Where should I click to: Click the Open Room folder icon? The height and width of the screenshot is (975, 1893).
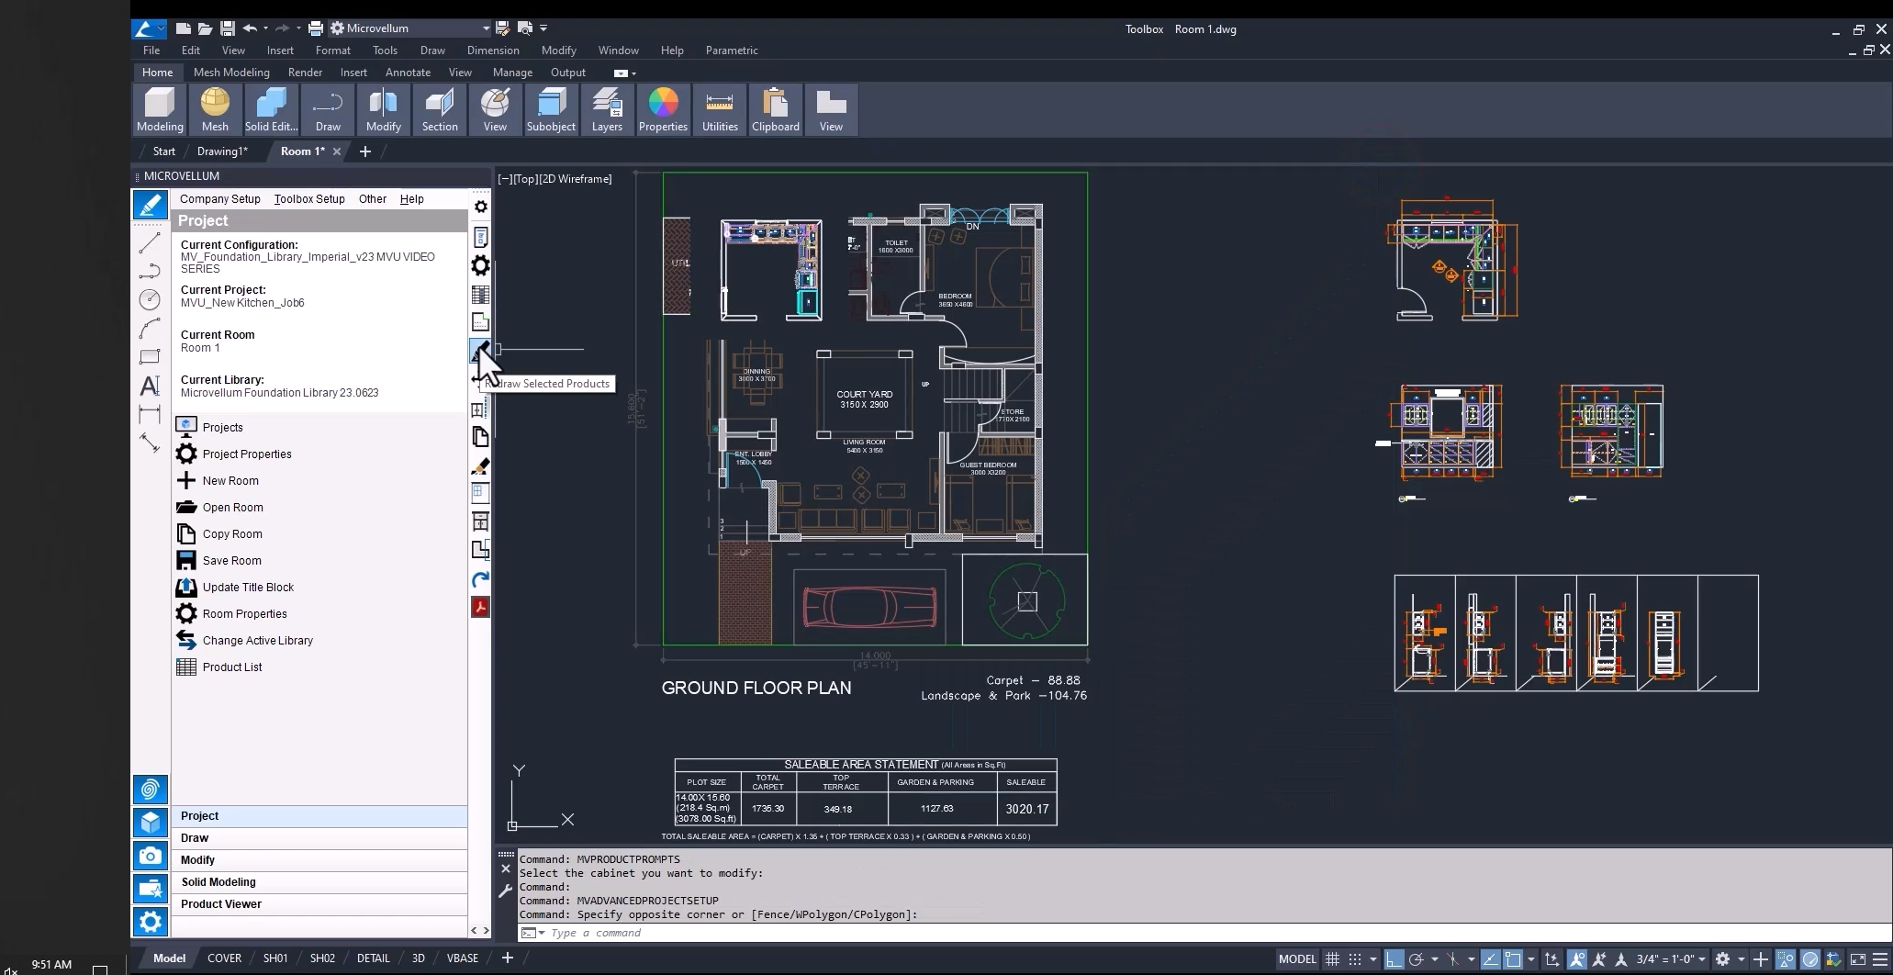pyautogui.click(x=186, y=507)
